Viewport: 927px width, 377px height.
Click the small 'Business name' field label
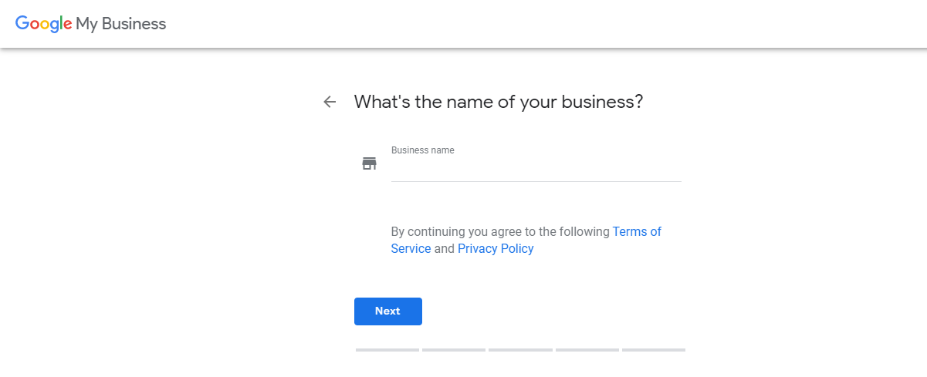pyautogui.click(x=422, y=150)
